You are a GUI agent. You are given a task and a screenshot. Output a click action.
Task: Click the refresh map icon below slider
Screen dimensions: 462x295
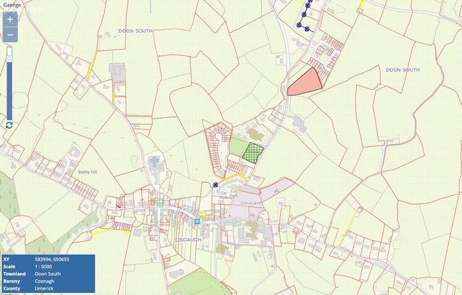point(9,125)
